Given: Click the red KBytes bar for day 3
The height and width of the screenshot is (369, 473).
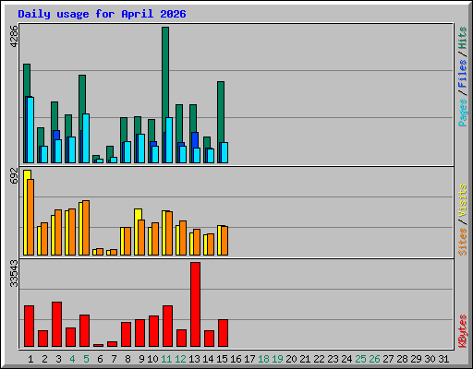Looking at the screenshot, I should click(56, 325).
